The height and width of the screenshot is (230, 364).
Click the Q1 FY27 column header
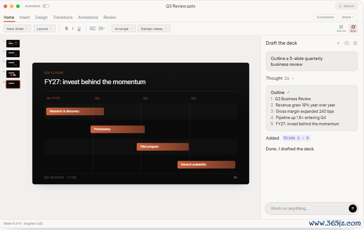coord(53,98)
